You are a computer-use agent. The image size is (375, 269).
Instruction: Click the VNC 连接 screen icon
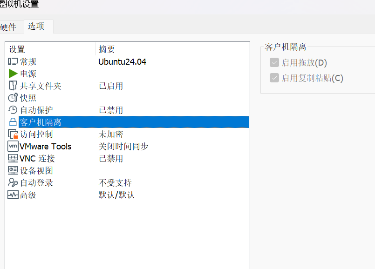click(x=13, y=158)
